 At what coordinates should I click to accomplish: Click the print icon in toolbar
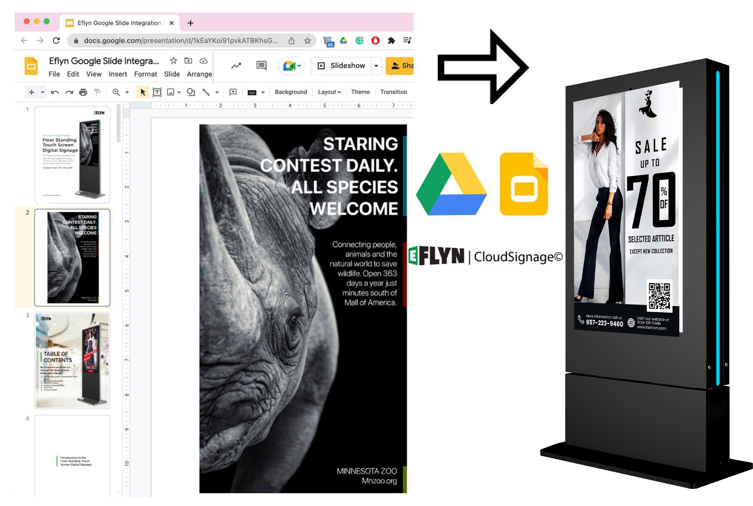coord(83,92)
